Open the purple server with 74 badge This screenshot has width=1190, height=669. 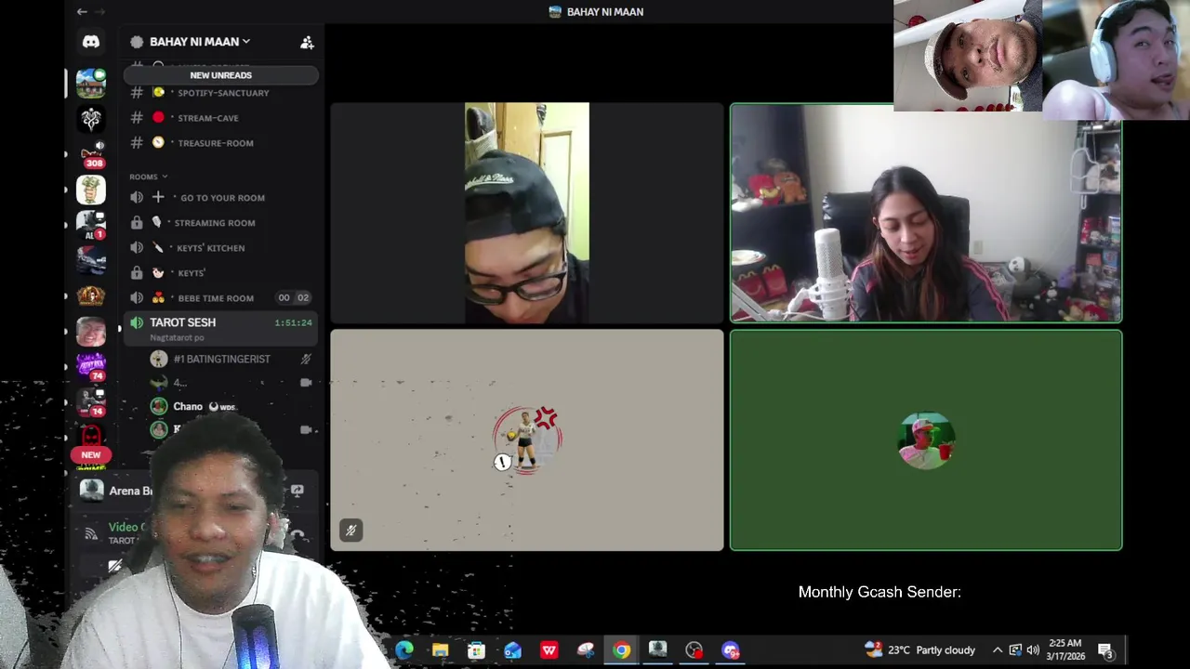click(x=90, y=367)
